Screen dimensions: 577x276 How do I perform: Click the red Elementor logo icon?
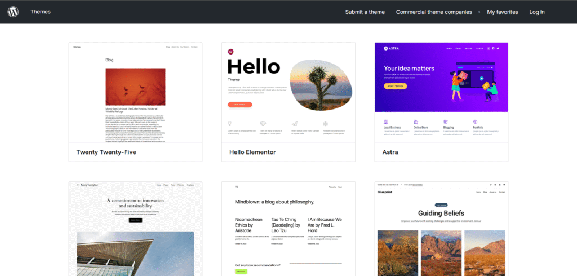[230, 52]
